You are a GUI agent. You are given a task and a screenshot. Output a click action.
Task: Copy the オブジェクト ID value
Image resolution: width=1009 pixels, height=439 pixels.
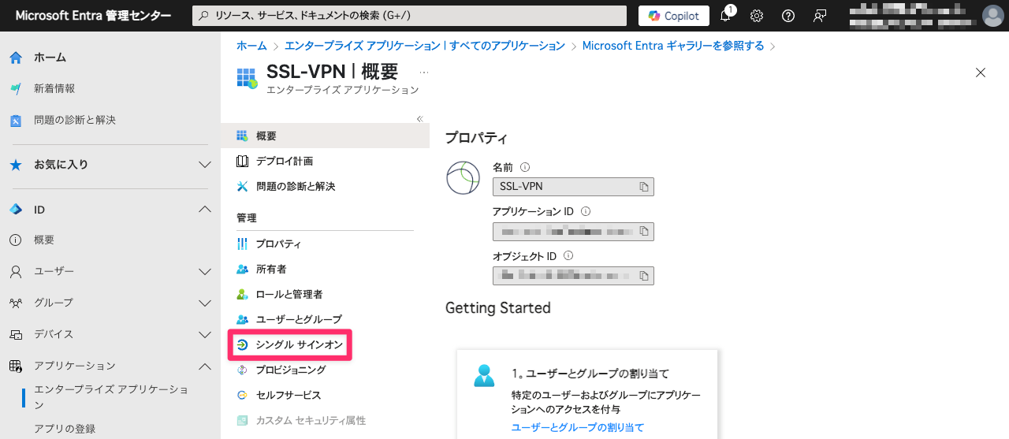(x=644, y=276)
